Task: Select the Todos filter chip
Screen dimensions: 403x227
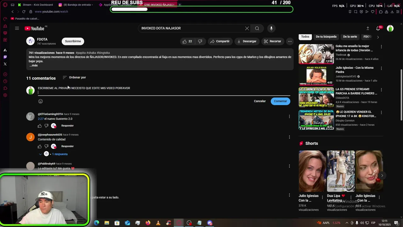Action: coord(305,37)
